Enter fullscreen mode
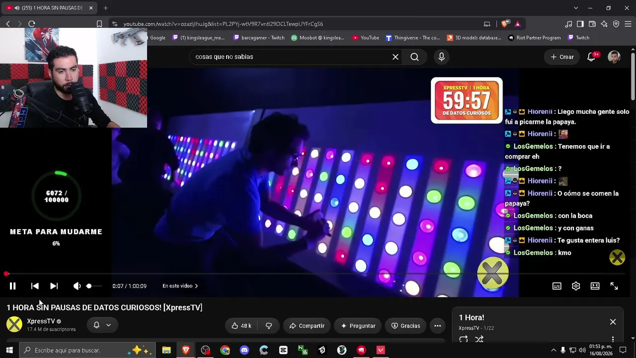This screenshot has width=636, height=358. coord(614,286)
